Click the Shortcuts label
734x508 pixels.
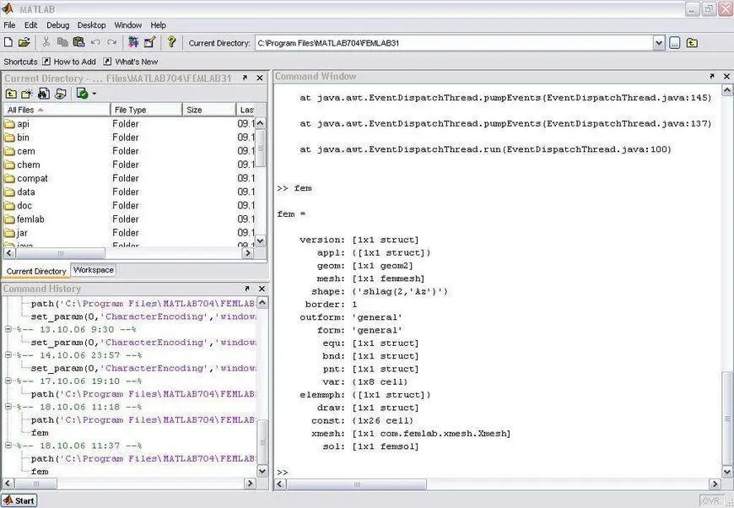point(20,62)
